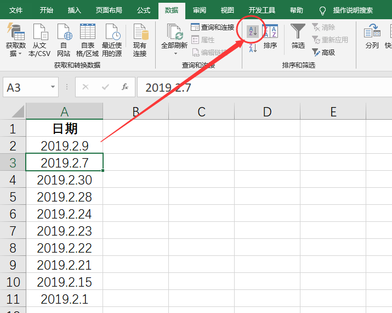Screen dimensions: 392x313
Task: Open the 文件 (File) tab
Action: point(16,10)
